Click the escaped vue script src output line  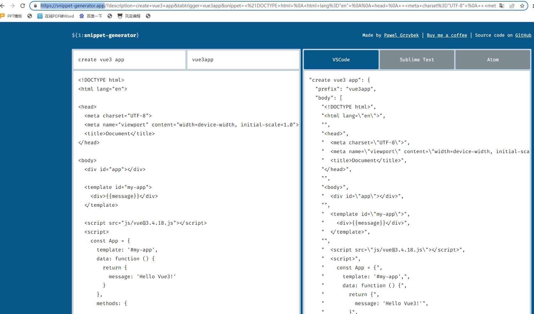point(393,250)
